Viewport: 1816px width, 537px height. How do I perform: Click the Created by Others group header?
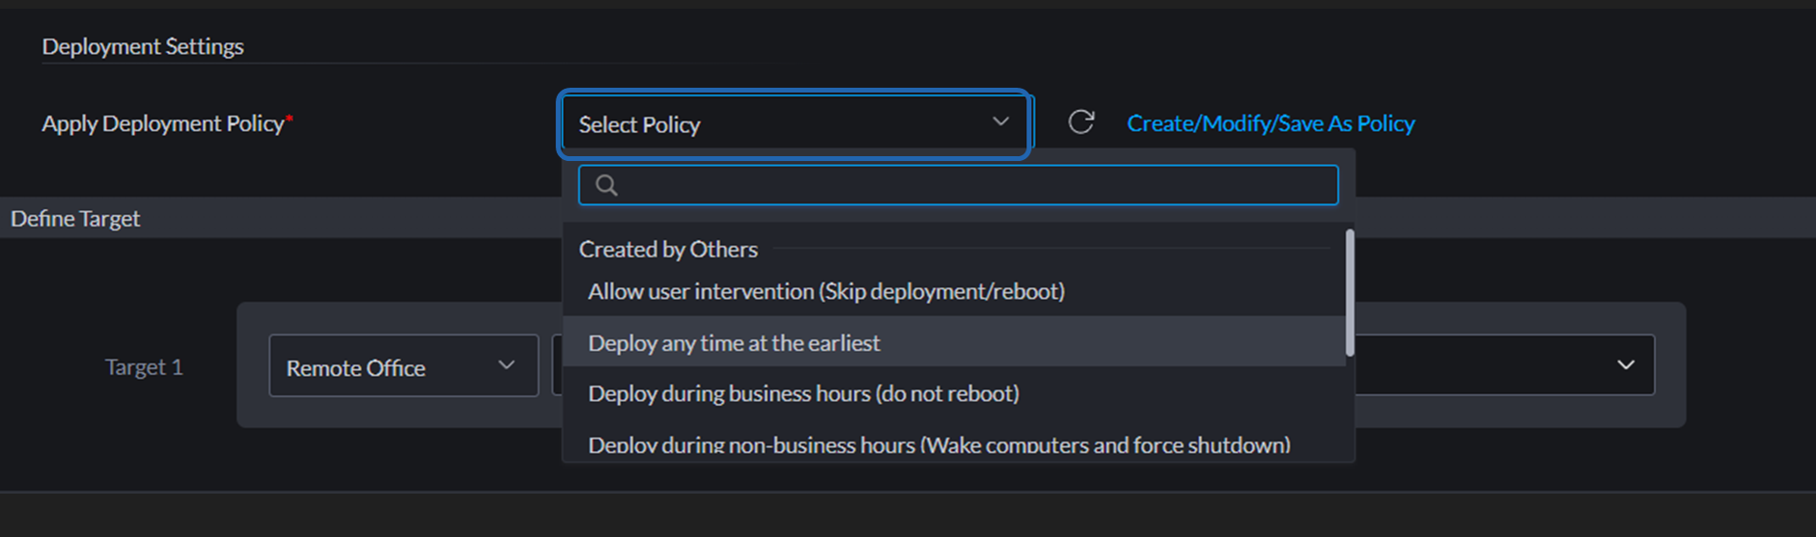click(x=668, y=250)
